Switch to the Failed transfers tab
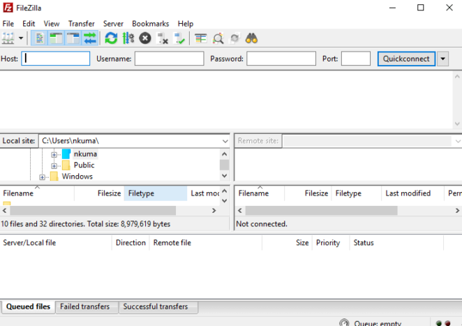462x326 pixels. coord(87,307)
